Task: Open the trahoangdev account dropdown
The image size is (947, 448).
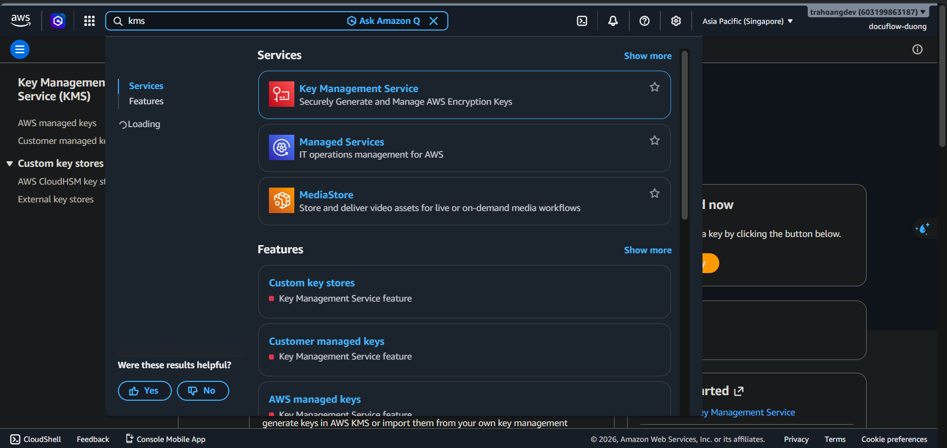Action: click(868, 12)
